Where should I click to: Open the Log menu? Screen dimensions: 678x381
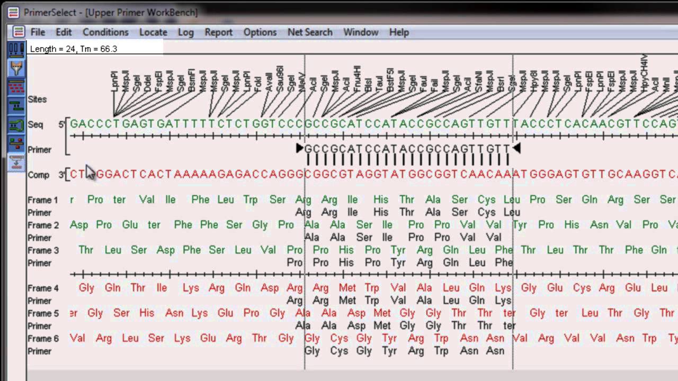pos(185,32)
